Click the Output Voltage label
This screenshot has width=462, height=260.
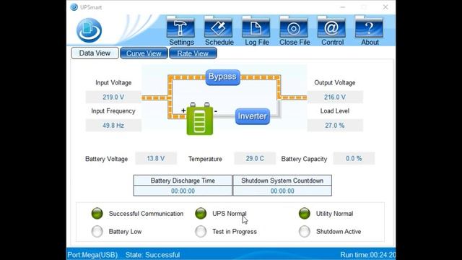point(335,82)
